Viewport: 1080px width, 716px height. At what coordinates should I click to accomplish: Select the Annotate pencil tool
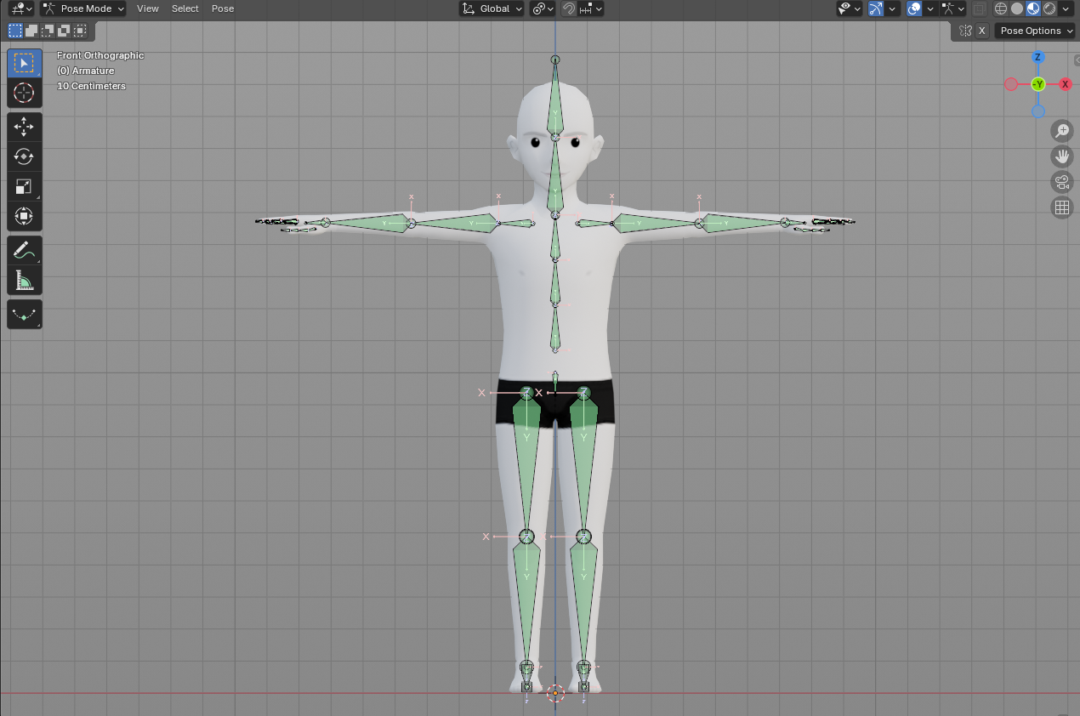pos(24,250)
